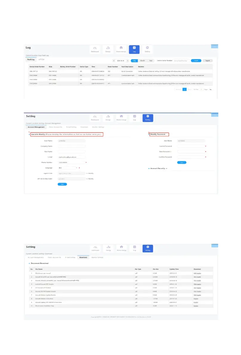Viewport: 241px width, 355px height.
Task: Click the Year range button in fault log
Action: click(x=151, y=61)
